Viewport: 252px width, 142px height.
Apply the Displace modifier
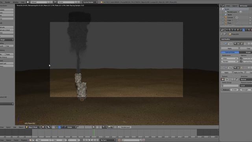[226, 73]
